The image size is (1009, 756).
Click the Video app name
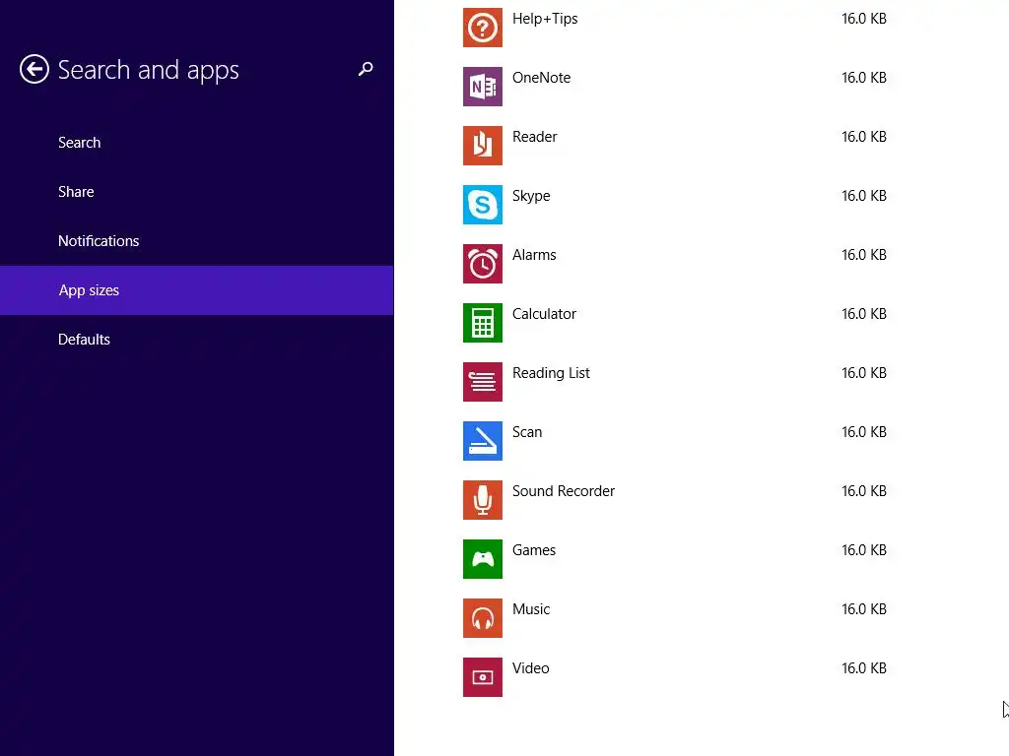tap(531, 668)
